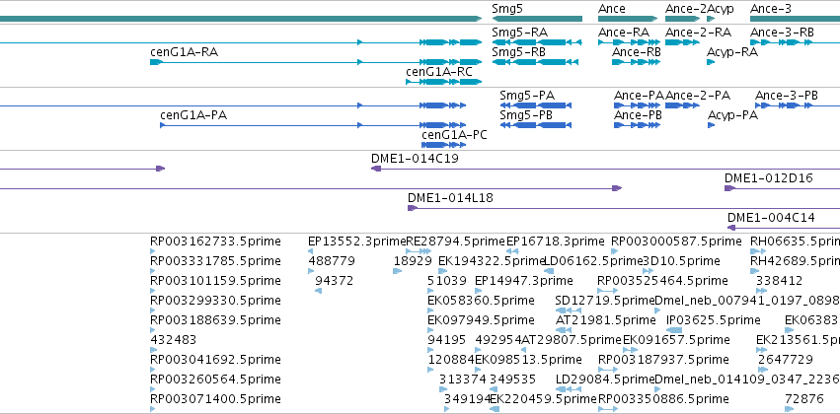Click the Ance-RA transcript label
This screenshot has width=840, height=414.
point(624,33)
